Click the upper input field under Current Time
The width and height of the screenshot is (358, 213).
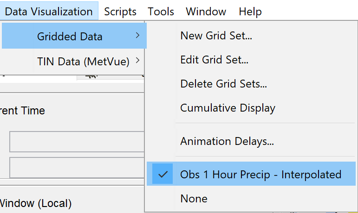tap(77, 142)
